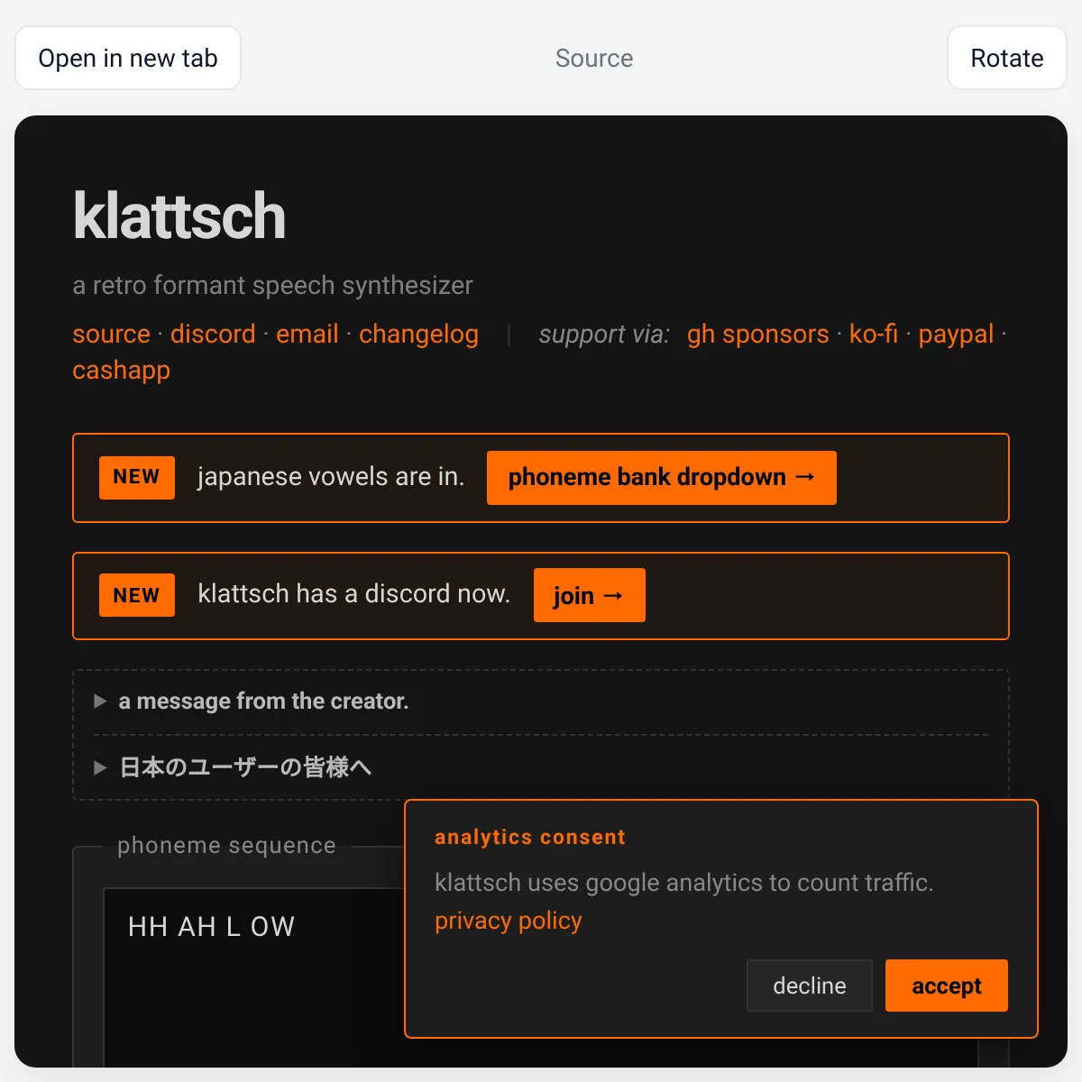
Task: Click the NEW badge beside japanese vowels
Action: (137, 477)
